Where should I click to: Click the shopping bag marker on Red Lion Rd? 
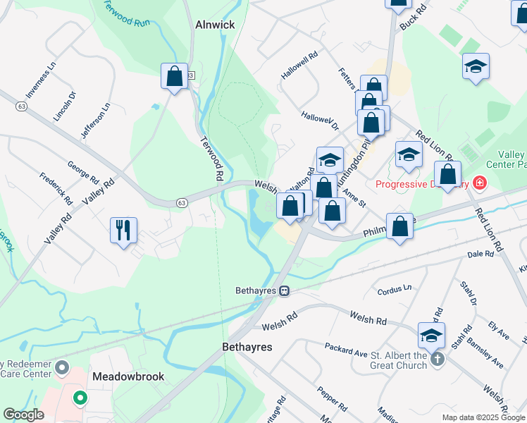point(447,176)
